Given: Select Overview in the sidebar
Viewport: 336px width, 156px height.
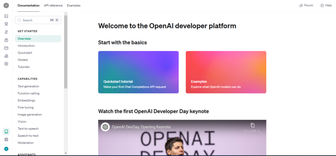Looking at the screenshot, I should (x=38, y=39).
